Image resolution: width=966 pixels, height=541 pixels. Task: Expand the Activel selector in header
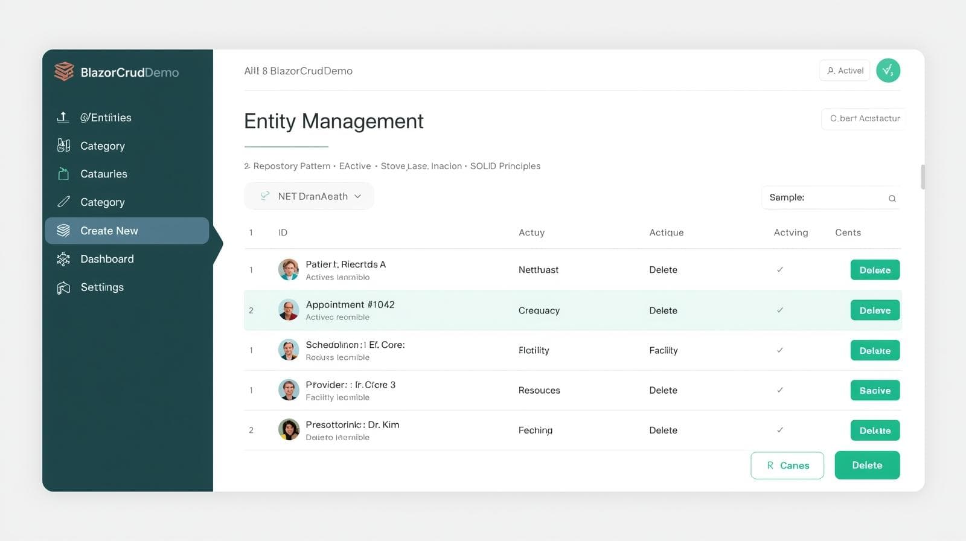[845, 71]
